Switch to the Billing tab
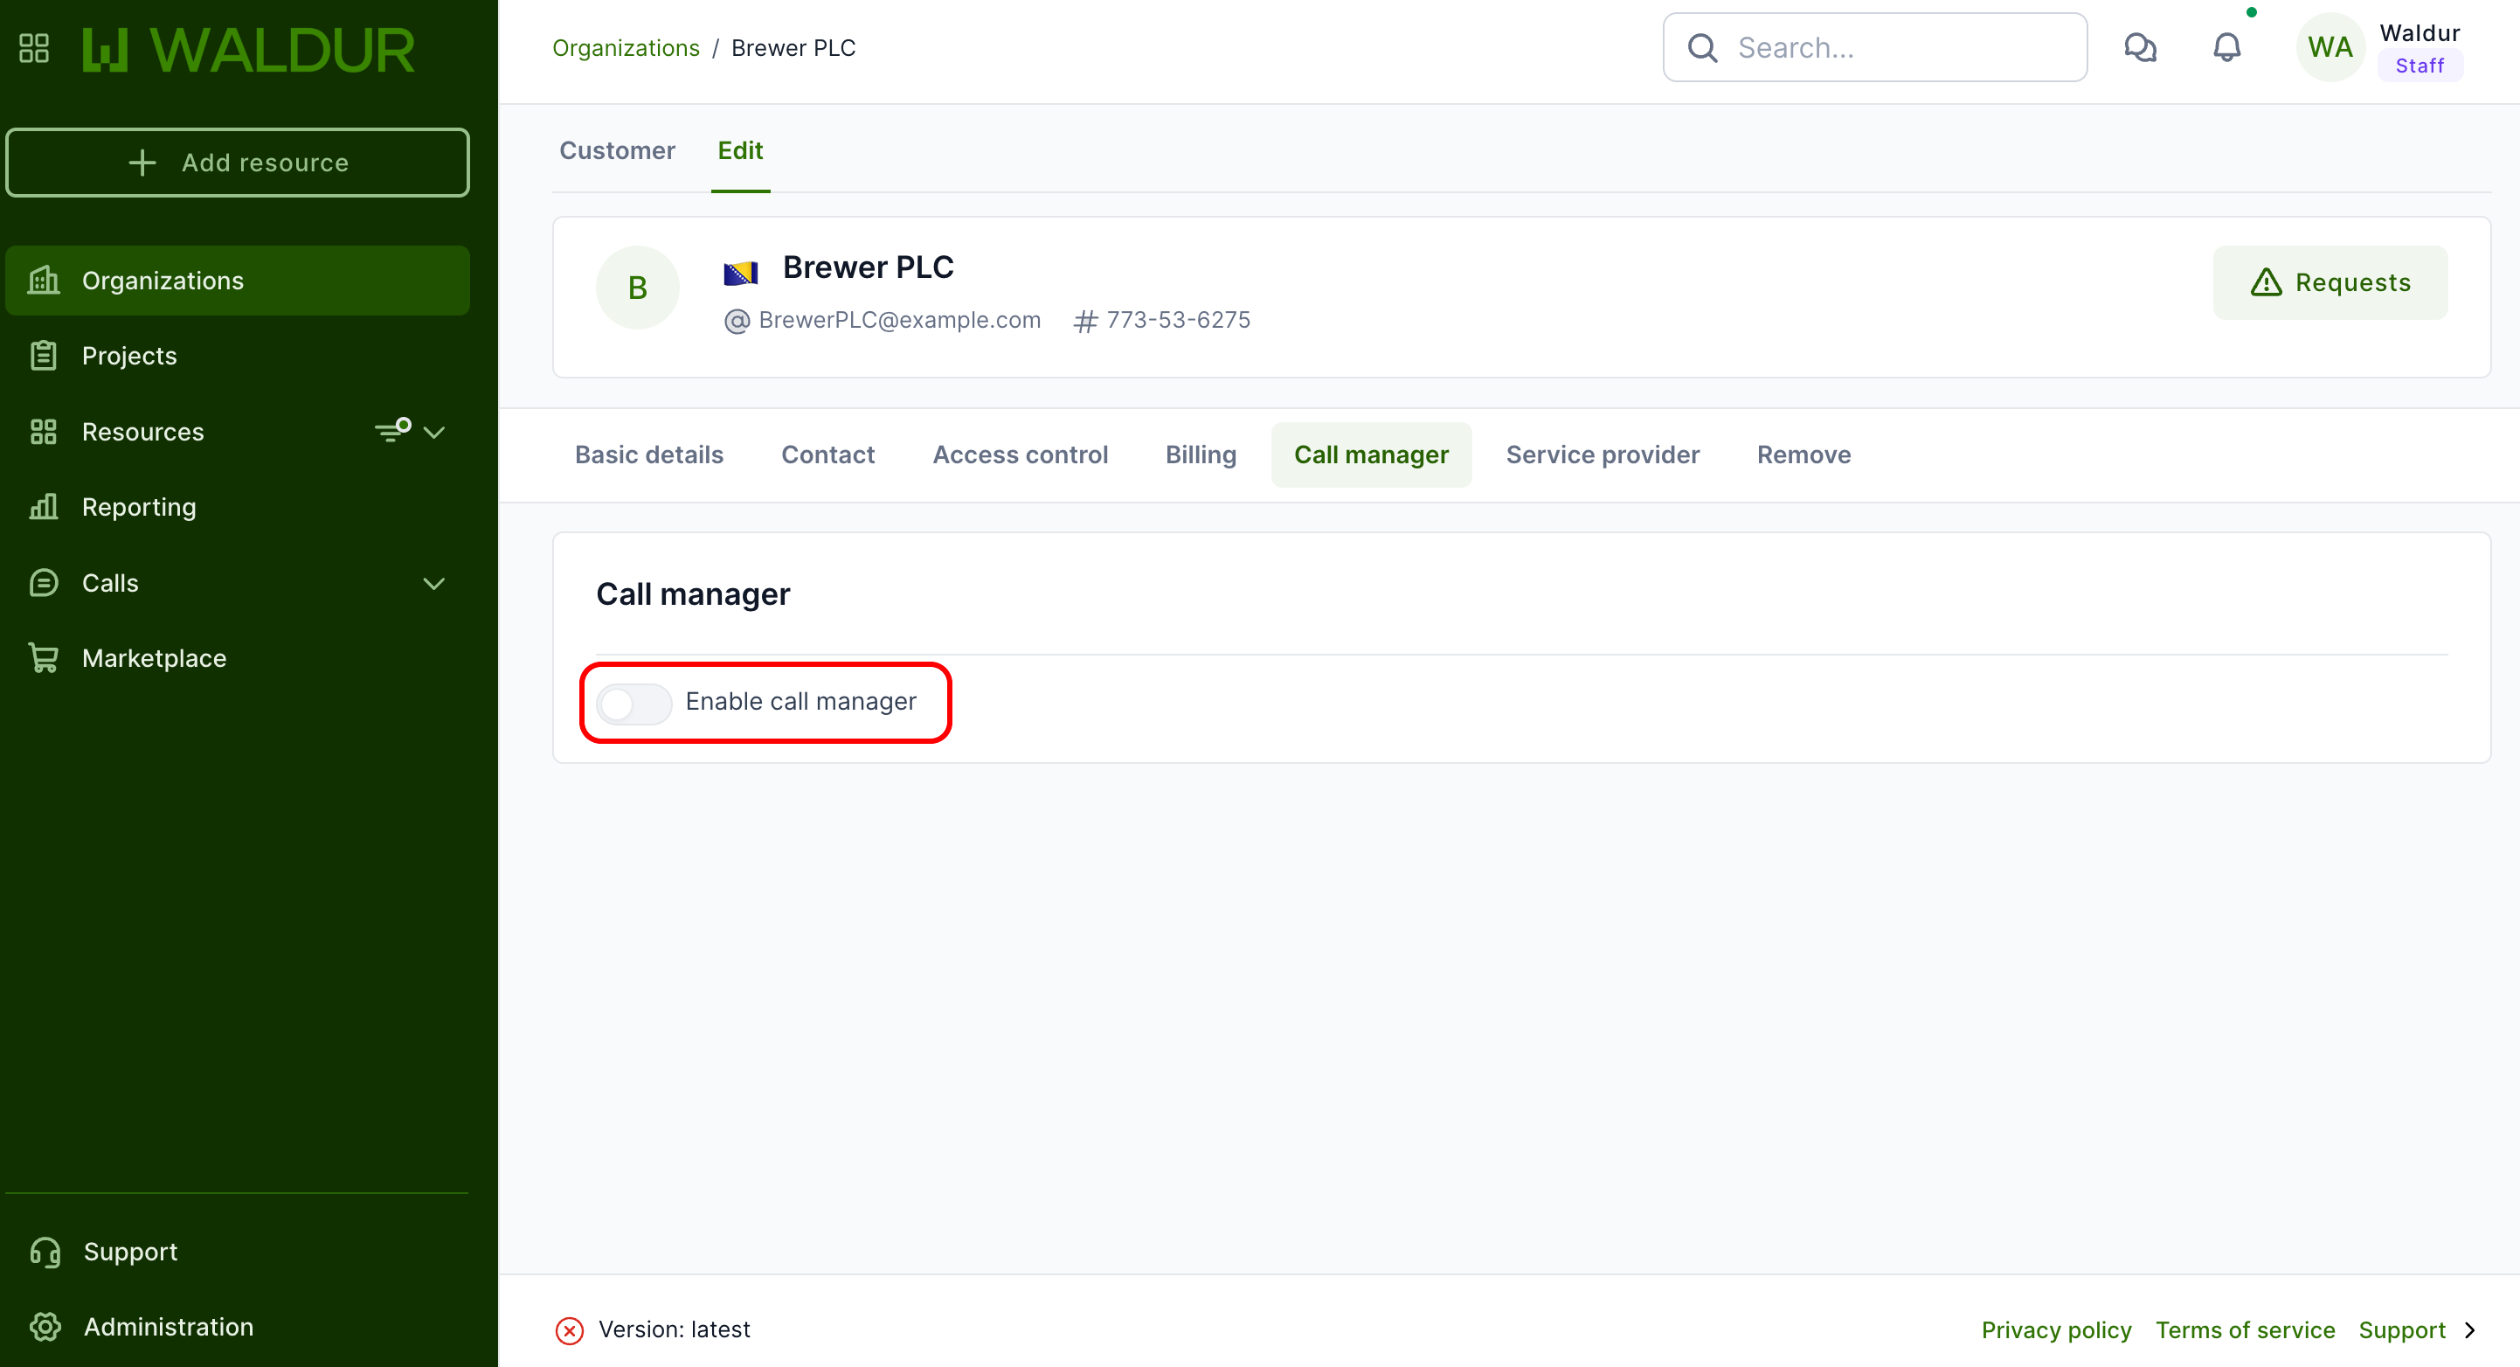The width and height of the screenshot is (2520, 1367). pyautogui.click(x=1201, y=455)
